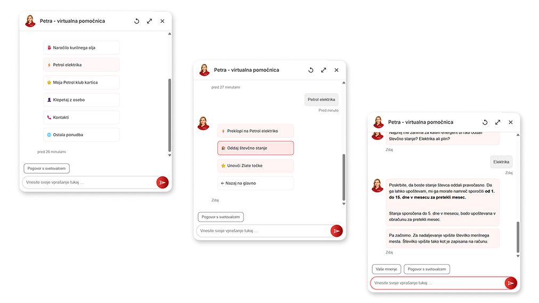Open Moja Petrol klub kartica option
This screenshot has width=539, height=303.
[x=81, y=83]
